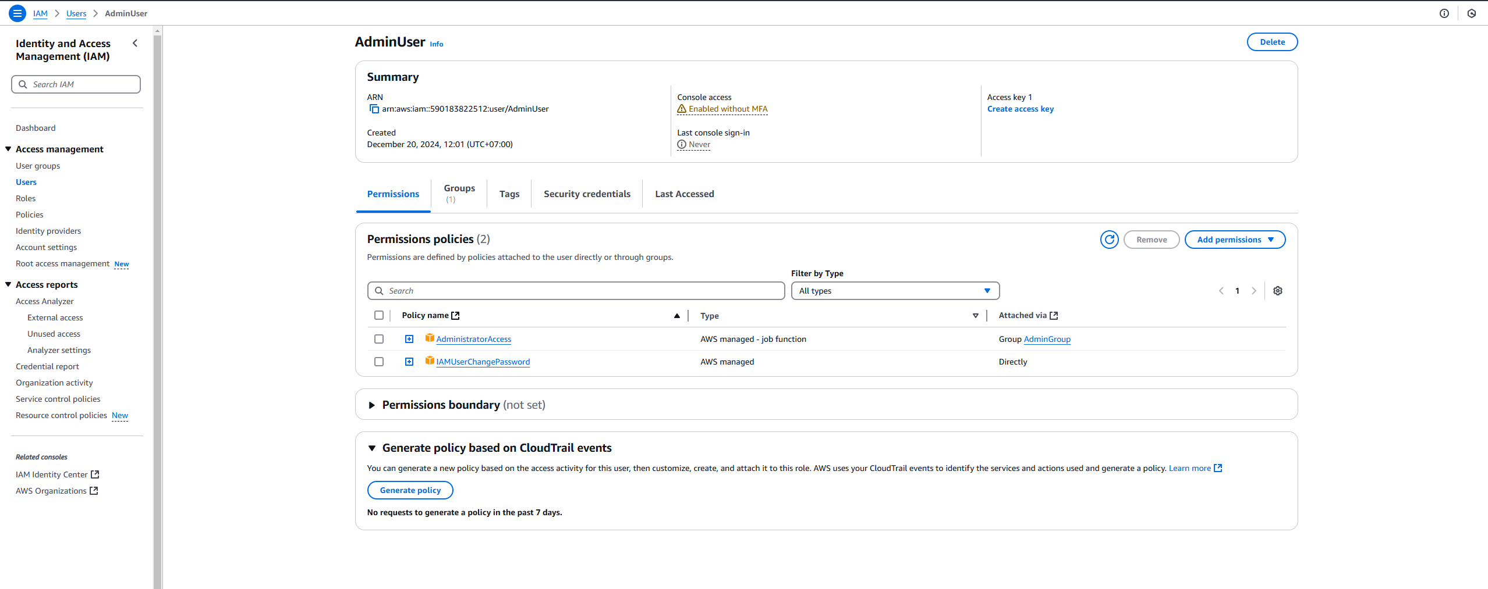Image resolution: width=1488 pixels, height=589 pixels.
Task: Open Credential report in the sidebar
Action: pos(47,366)
